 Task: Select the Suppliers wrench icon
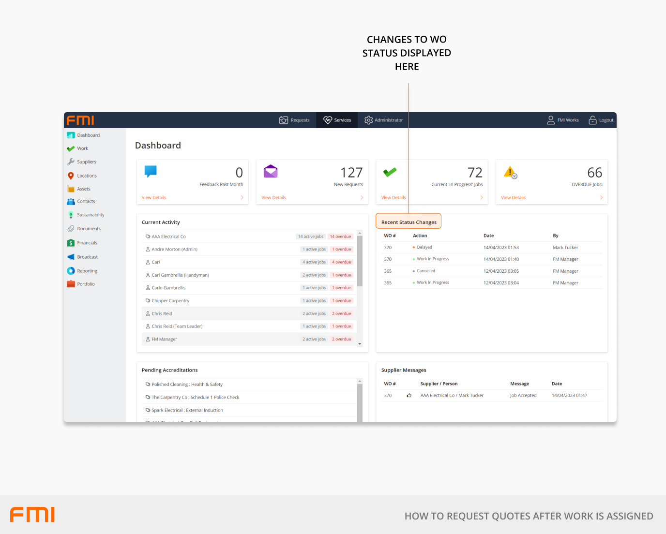(71, 162)
